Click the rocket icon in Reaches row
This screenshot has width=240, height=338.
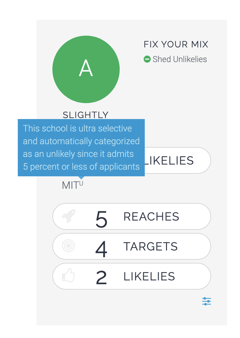pyautogui.click(x=69, y=216)
